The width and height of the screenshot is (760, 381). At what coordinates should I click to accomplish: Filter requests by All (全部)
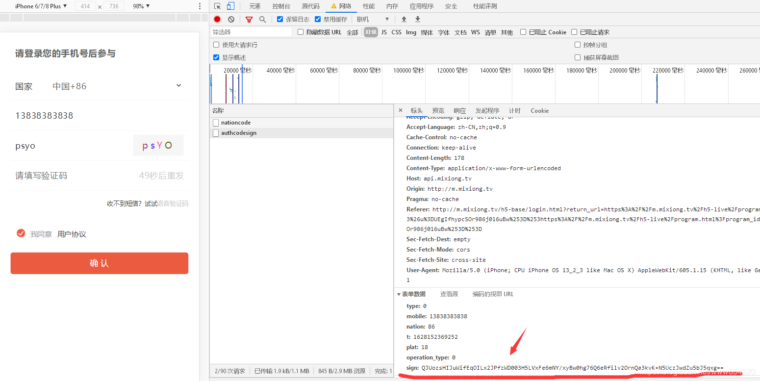[353, 32]
